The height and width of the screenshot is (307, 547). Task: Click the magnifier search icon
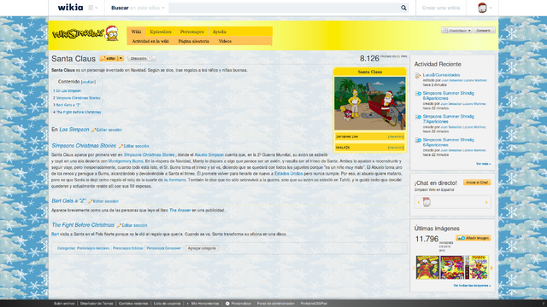[x=403, y=8]
